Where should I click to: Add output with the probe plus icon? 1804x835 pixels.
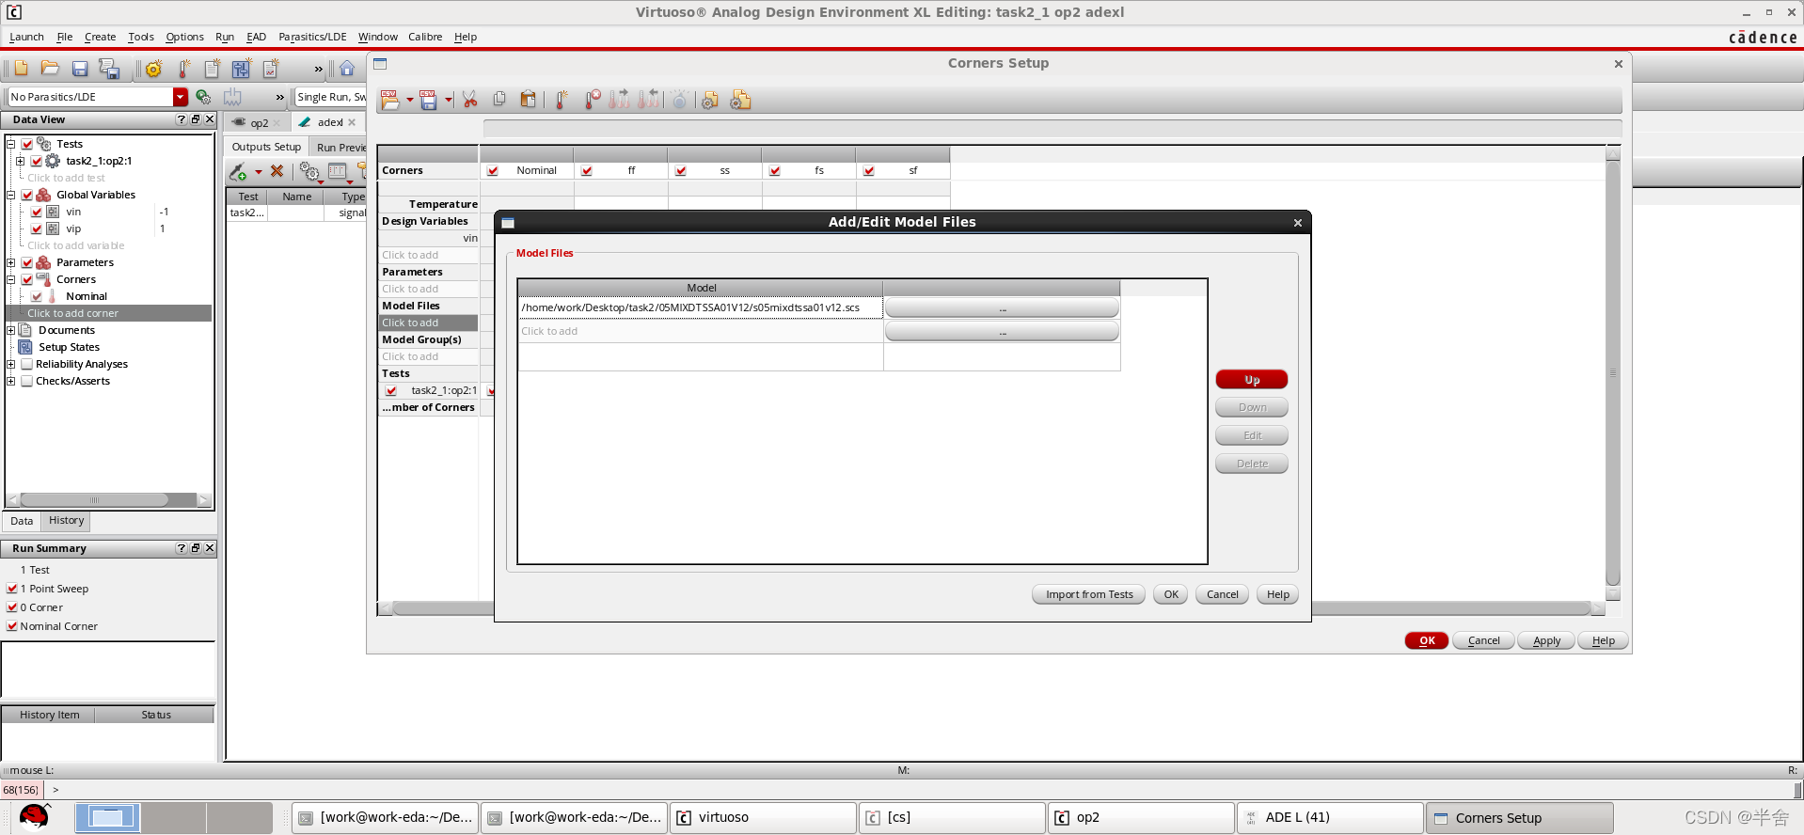pyautogui.click(x=238, y=171)
